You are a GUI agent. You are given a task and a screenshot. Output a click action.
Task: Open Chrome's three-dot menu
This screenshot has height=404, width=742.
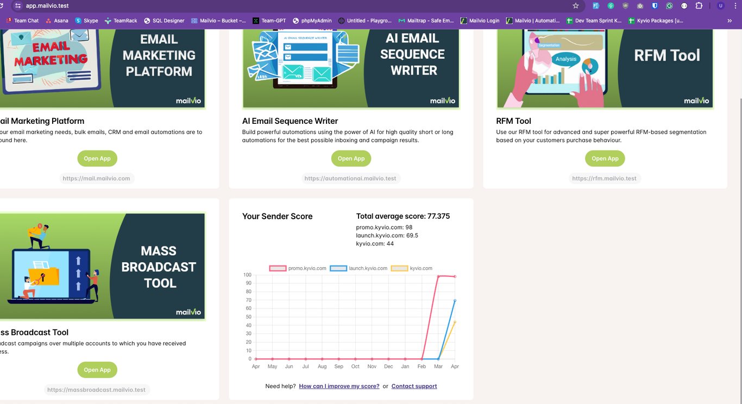tap(734, 5)
